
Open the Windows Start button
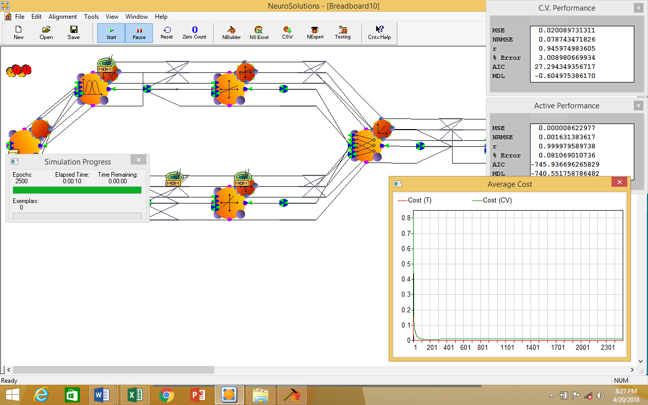click(x=13, y=395)
